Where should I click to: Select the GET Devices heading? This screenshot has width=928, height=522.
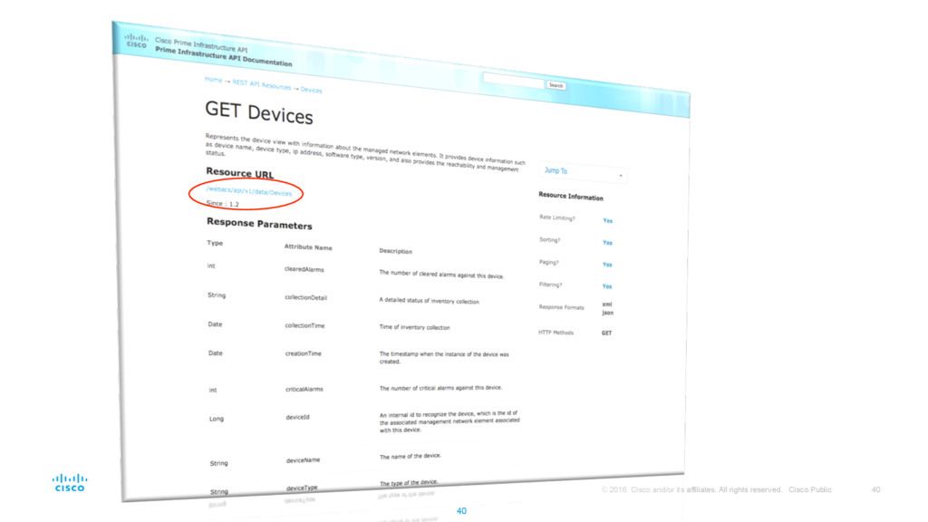259,112
